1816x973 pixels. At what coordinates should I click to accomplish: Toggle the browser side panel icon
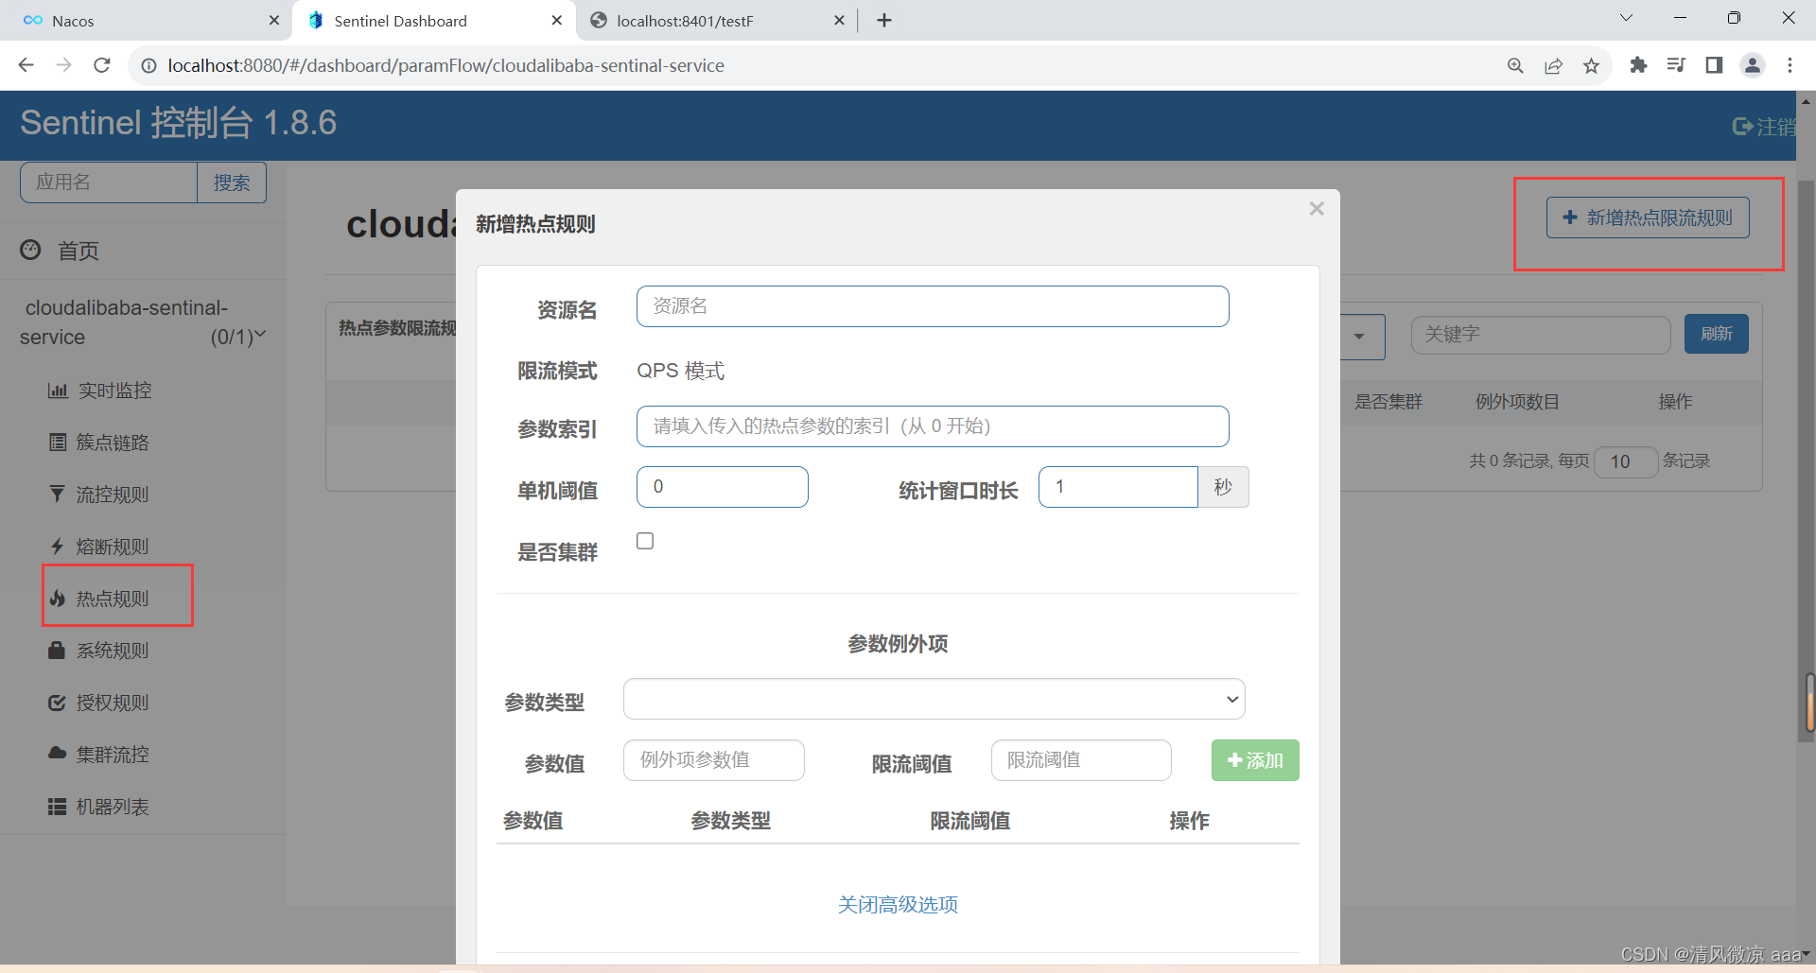click(1714, 65)
